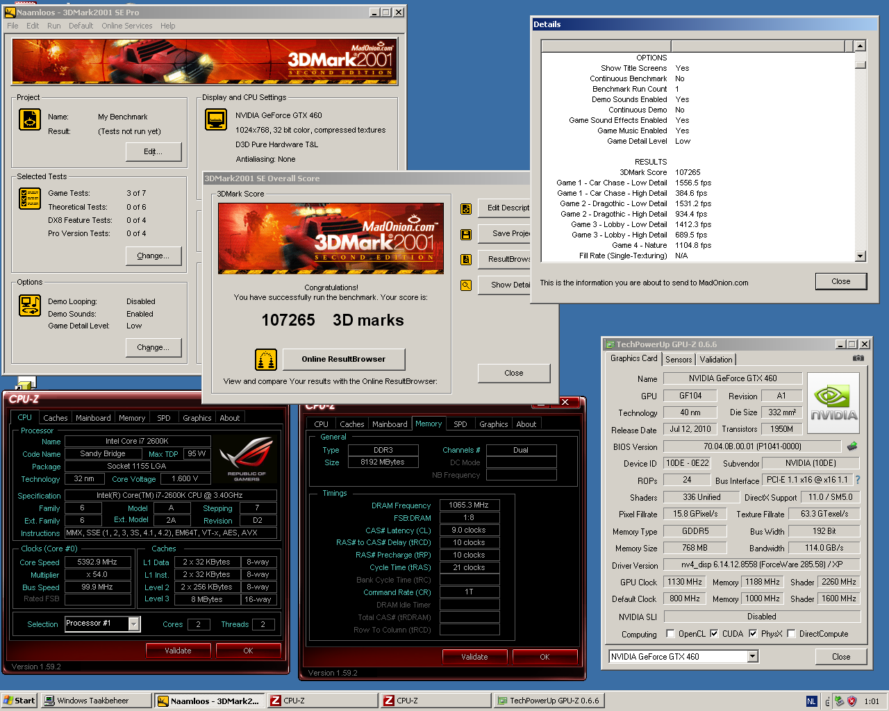Image resolution: width=889 pixels, height=711 pixels.
Task: Click the Display and CPU Settings monitor icon
Action: [216, 119]
